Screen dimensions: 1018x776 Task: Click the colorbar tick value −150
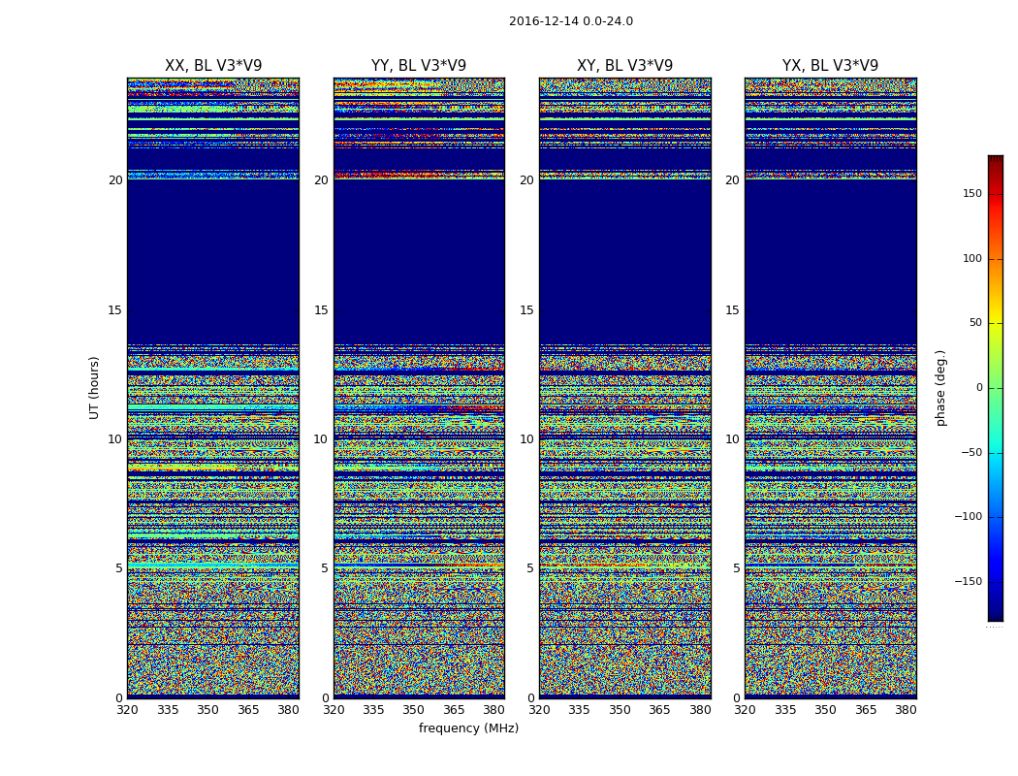(x=969, y=581)
